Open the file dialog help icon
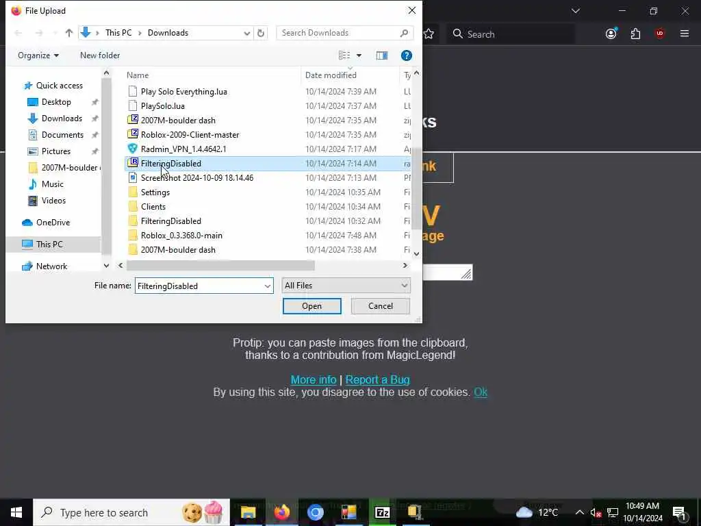 pyautogui.click(x=407, y=55)
